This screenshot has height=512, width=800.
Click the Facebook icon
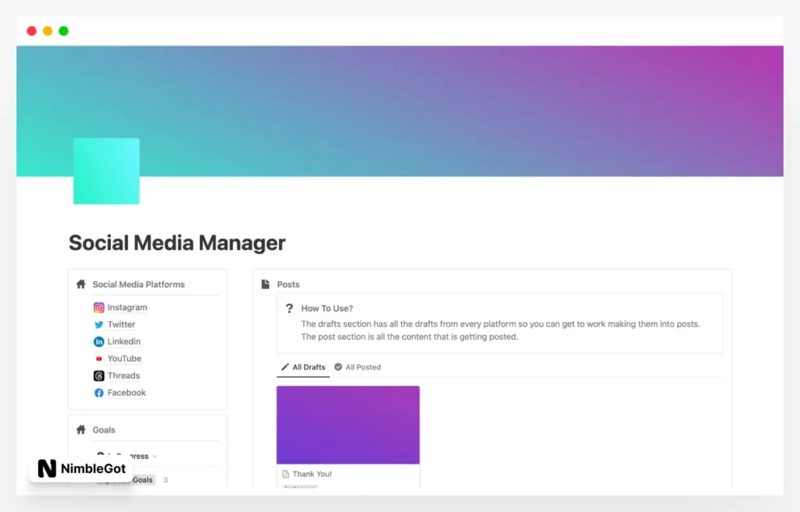coord(98,392)
